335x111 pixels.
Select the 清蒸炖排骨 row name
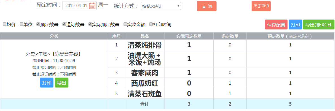click(144, 45)
